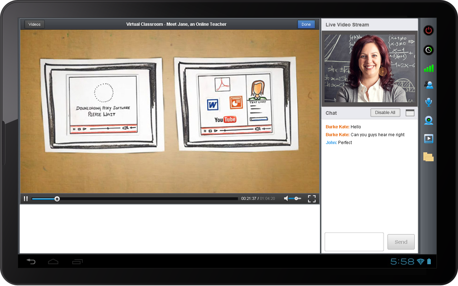Screen dimensions: 458x286
Task: Check the green signal strength bars
Action: coord(428,68)
